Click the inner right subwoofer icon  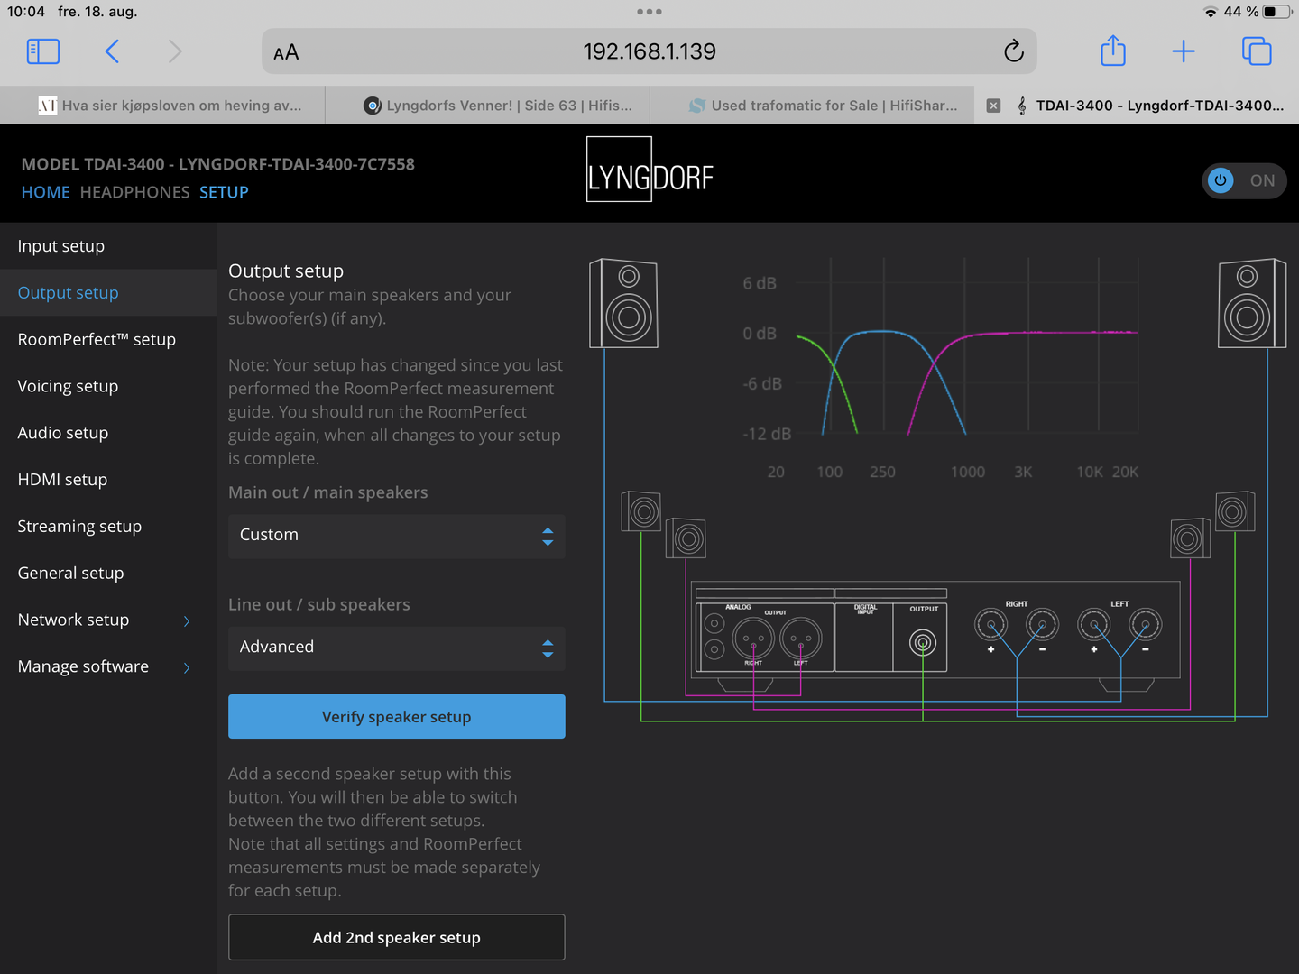[1191, 538]
